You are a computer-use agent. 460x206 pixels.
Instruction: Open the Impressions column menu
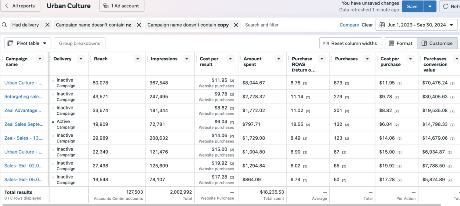pos(187,59)
